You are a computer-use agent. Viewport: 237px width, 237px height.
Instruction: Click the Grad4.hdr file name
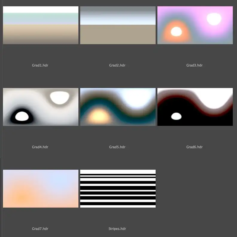(40, 147)
